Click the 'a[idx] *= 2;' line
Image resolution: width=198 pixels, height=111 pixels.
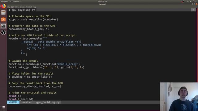[36, 48]
